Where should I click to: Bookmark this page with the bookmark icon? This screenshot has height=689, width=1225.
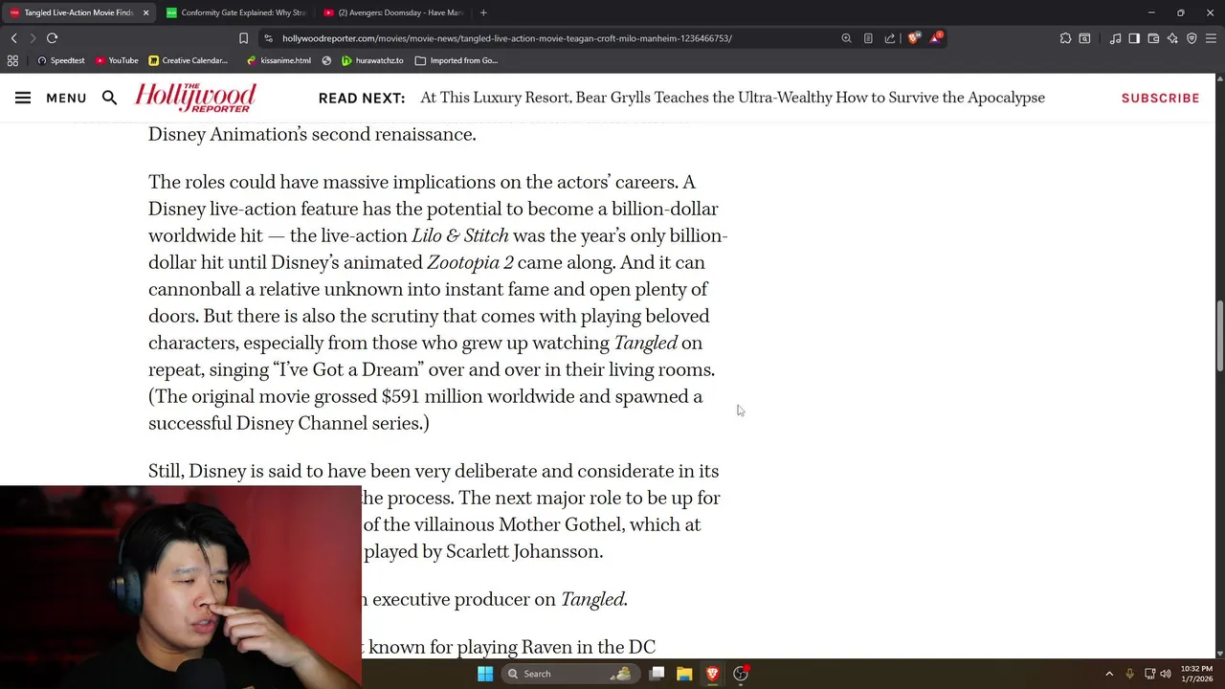coord(243,38)
